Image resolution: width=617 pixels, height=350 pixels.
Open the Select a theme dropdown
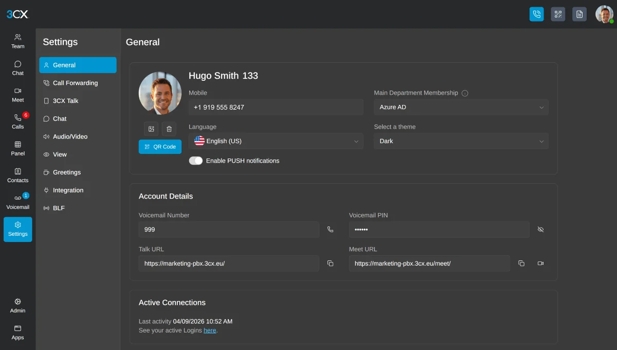[461, 141]
